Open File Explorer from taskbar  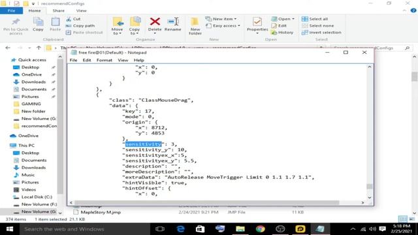click(x=240, y=229)
